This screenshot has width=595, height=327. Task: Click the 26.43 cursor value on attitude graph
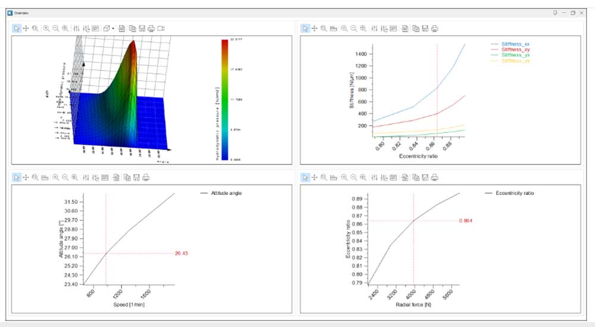pyautogui.click(x=181, y=253)
